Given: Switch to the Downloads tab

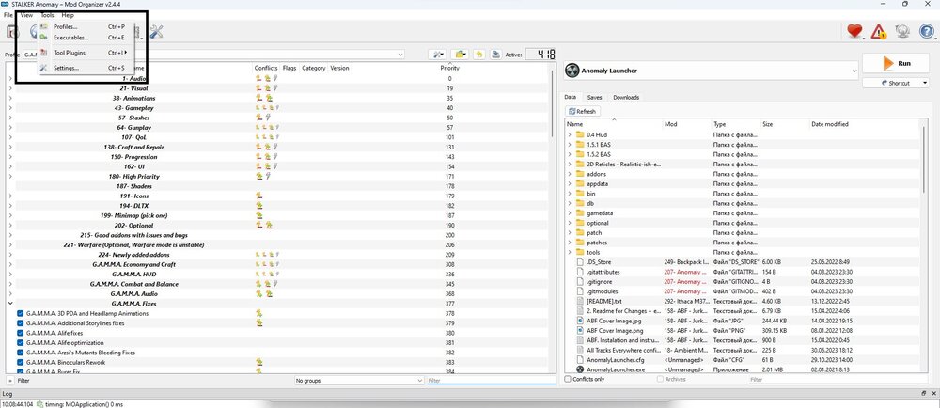Looking at the screenshot, I should tap(626, 97).
